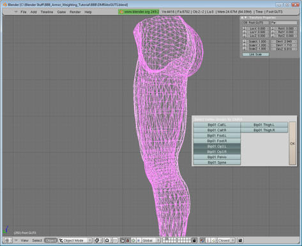This screenshot has height=246, width=302.
Task: Close the Transform Properties panel
Action: 242,18
